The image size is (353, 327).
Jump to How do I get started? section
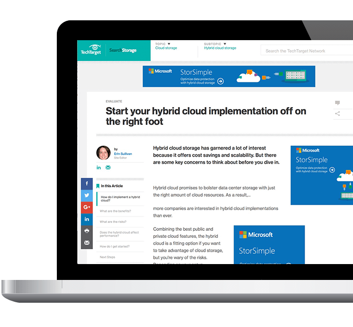pos(115,246)
